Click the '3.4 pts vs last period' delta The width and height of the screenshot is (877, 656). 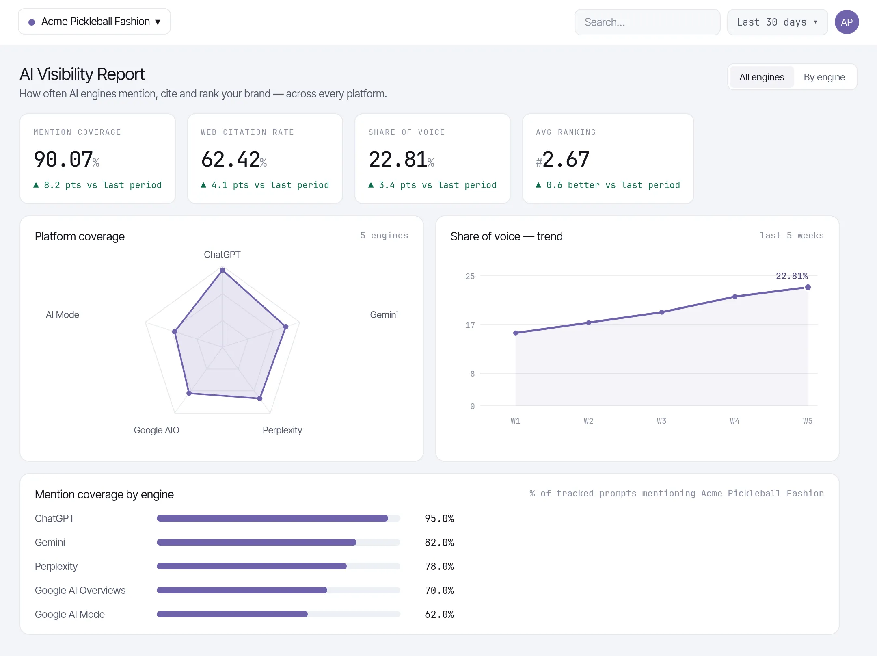(x=432, y=185)
